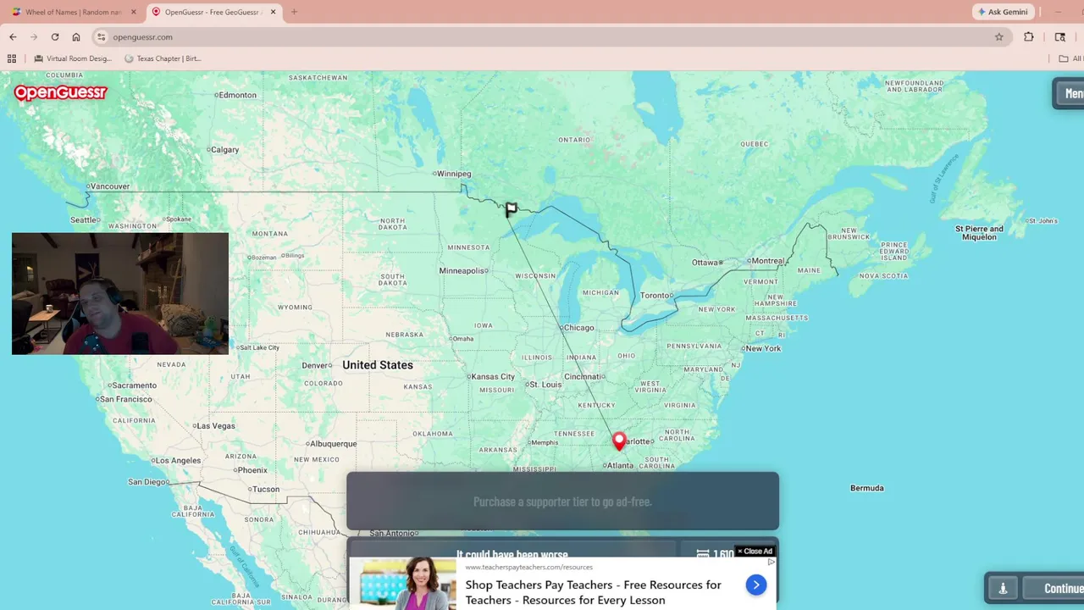Viewport: 1084px width, 610px height.
Task: Click the Toronto label on the map
Action: (655, 296)
